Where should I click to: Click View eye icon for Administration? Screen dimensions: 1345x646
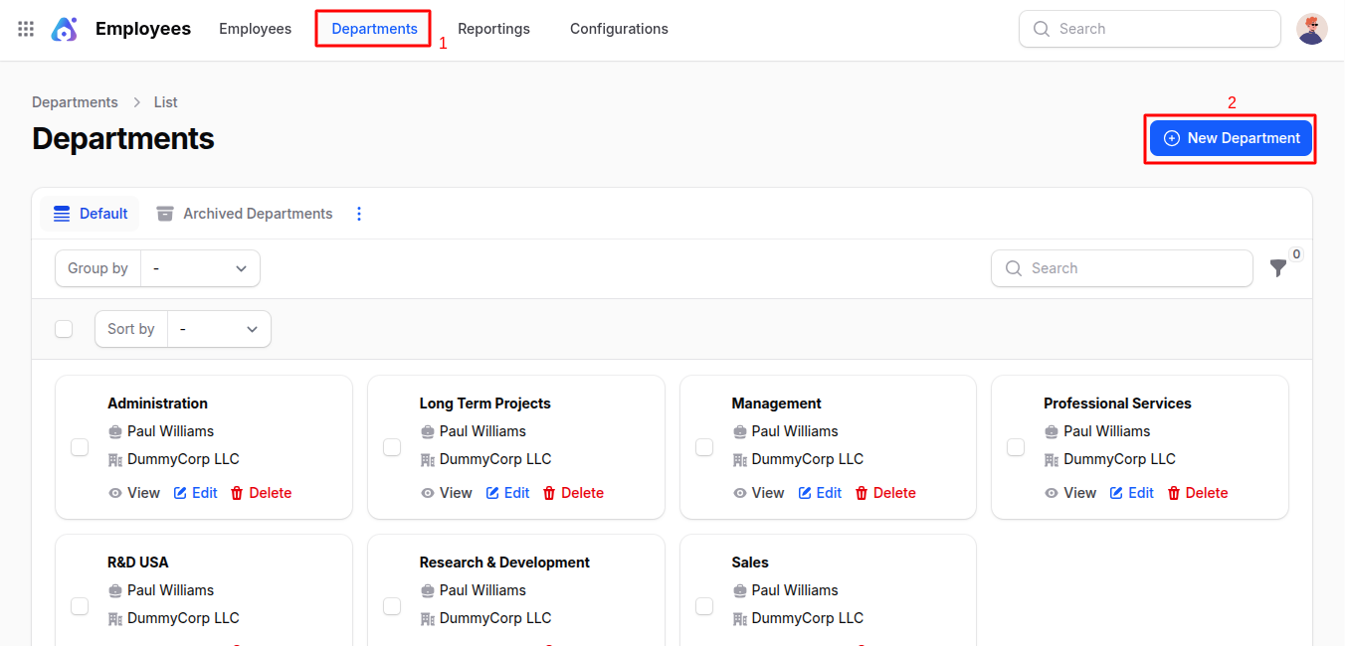[115, 493]
